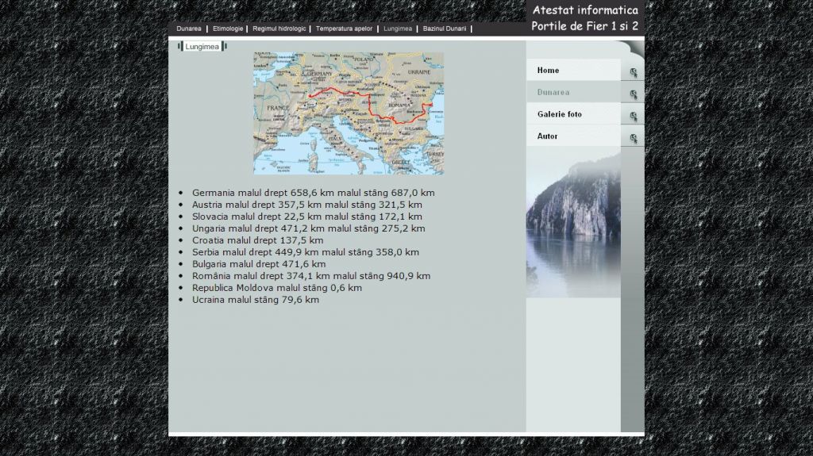Image resolution: width=813 pixels, height=456 pixels.
Task: Open Galerie foto from the sidebar
Action: tap(560, 114)
